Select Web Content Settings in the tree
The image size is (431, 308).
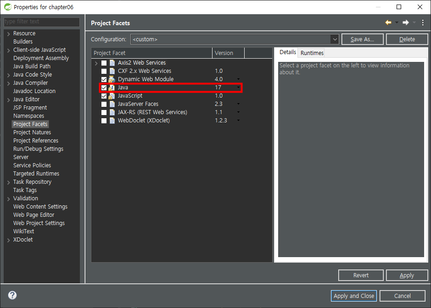pyautogui.click(x=40, y=207)
